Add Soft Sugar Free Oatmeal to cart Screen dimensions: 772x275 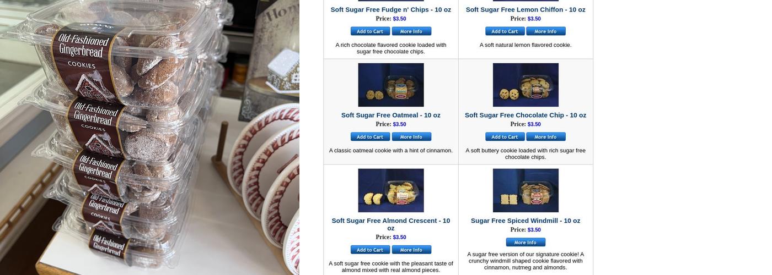click(x=370, y=137)
